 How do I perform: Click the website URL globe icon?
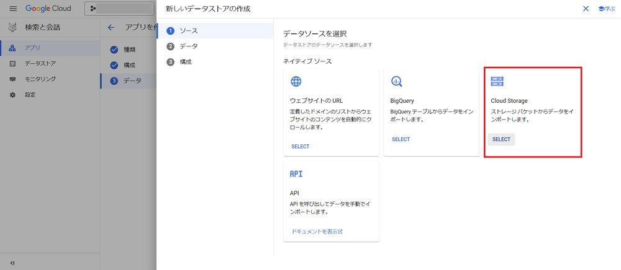[x=296, y=81]
